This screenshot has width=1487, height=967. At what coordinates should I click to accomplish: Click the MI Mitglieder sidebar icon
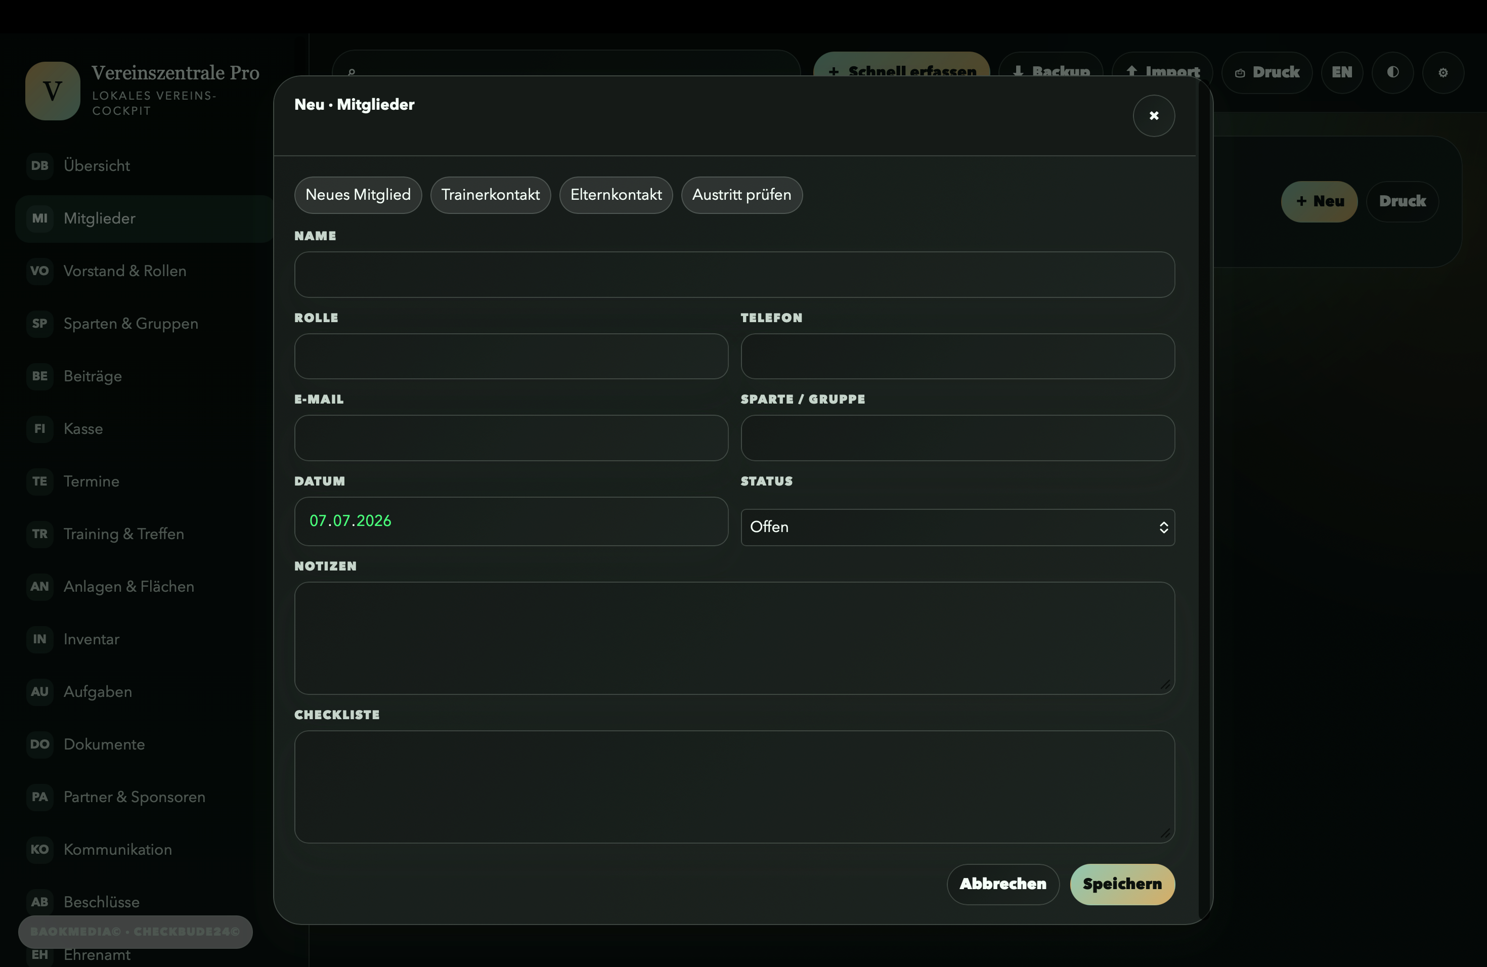pyautogui.click(x=39, y=218)
